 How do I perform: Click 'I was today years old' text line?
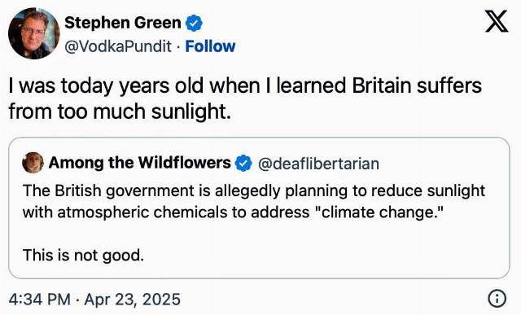point(245,85)
